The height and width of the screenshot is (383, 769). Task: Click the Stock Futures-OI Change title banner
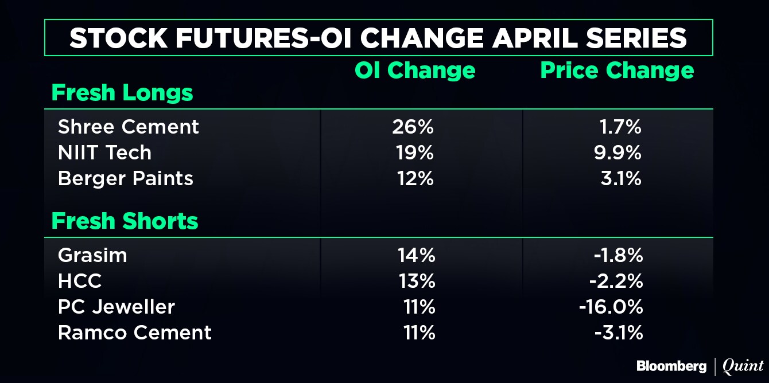pos(378,38)
